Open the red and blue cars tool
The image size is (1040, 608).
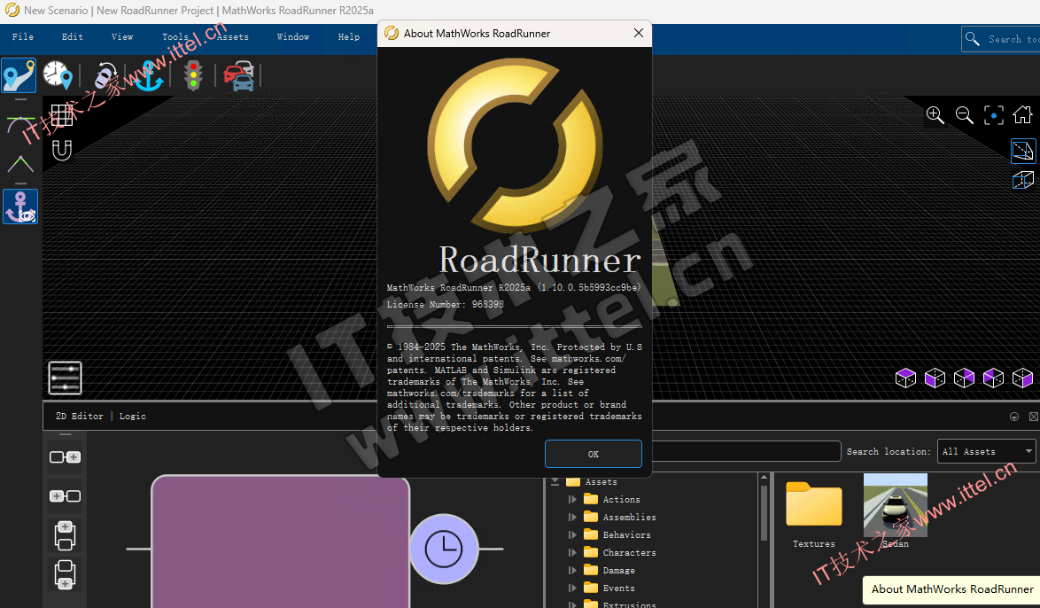(x=239, y=75)
